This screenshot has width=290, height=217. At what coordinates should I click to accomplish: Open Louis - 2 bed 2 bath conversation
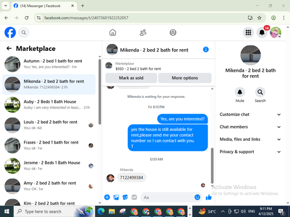[x=49, y=125]
